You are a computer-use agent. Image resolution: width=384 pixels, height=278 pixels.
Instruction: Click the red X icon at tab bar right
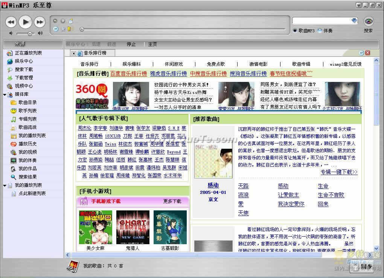click(367, 53)
